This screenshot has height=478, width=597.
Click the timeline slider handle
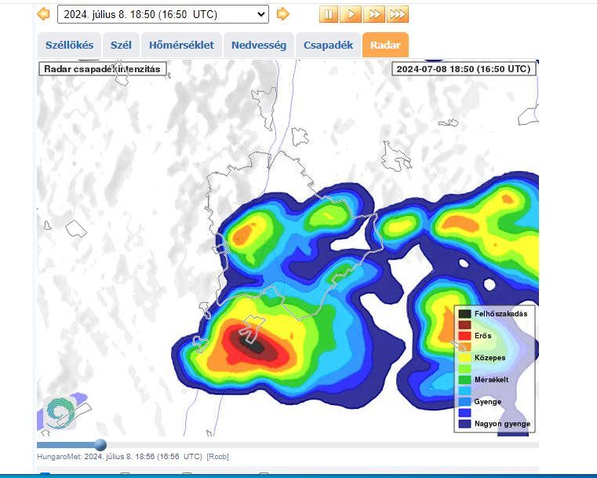click(100, 445)
